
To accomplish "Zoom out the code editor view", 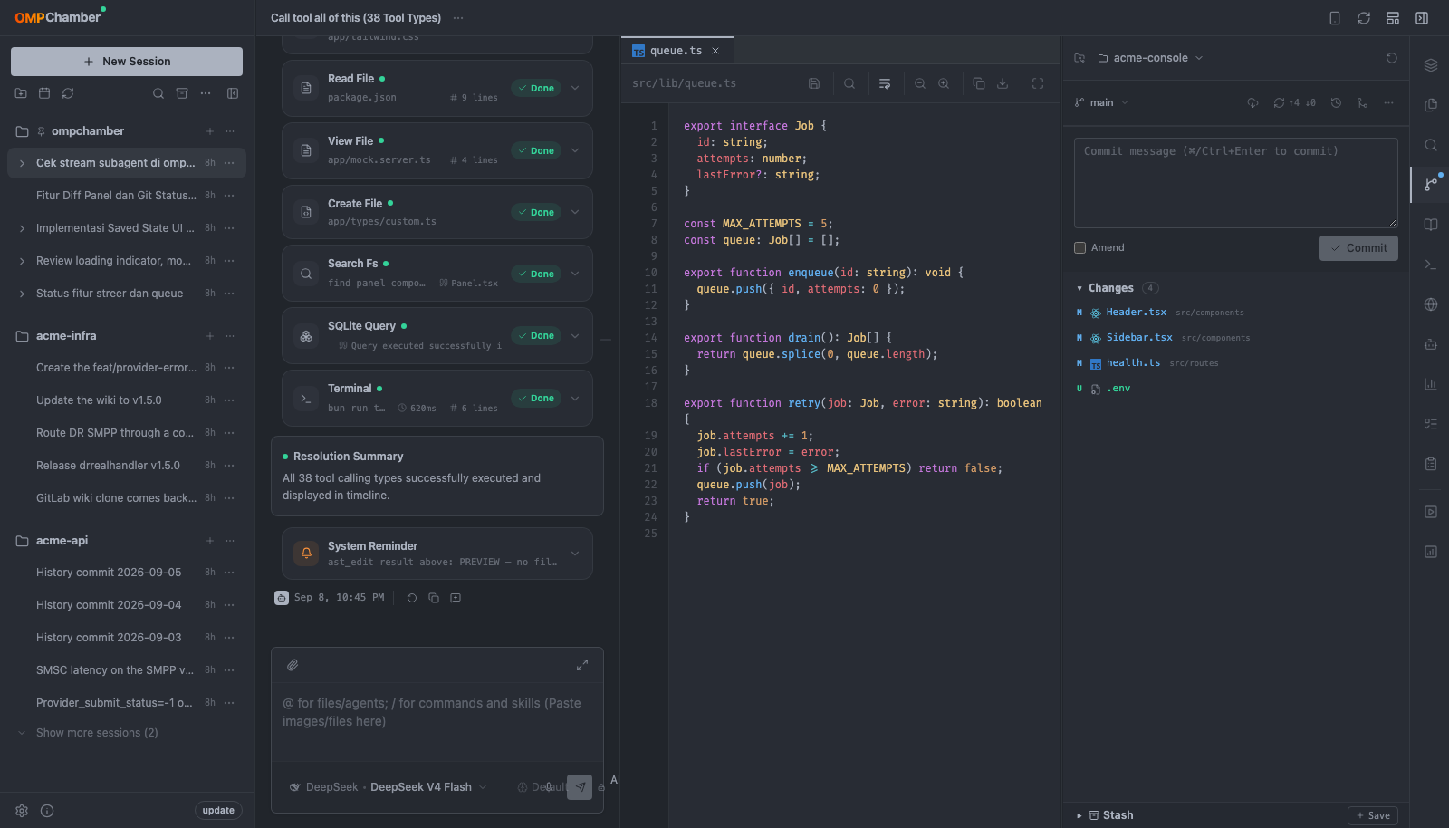I will [x=920, y=83].
